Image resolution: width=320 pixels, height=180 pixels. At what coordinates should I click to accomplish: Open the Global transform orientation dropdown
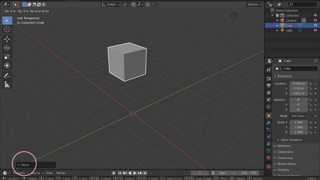pyautogui.click(x=110, y=4)
